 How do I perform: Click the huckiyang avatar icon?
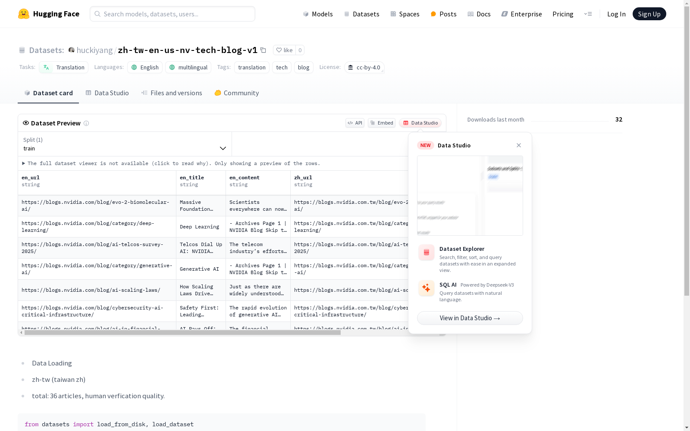[72, 50]
